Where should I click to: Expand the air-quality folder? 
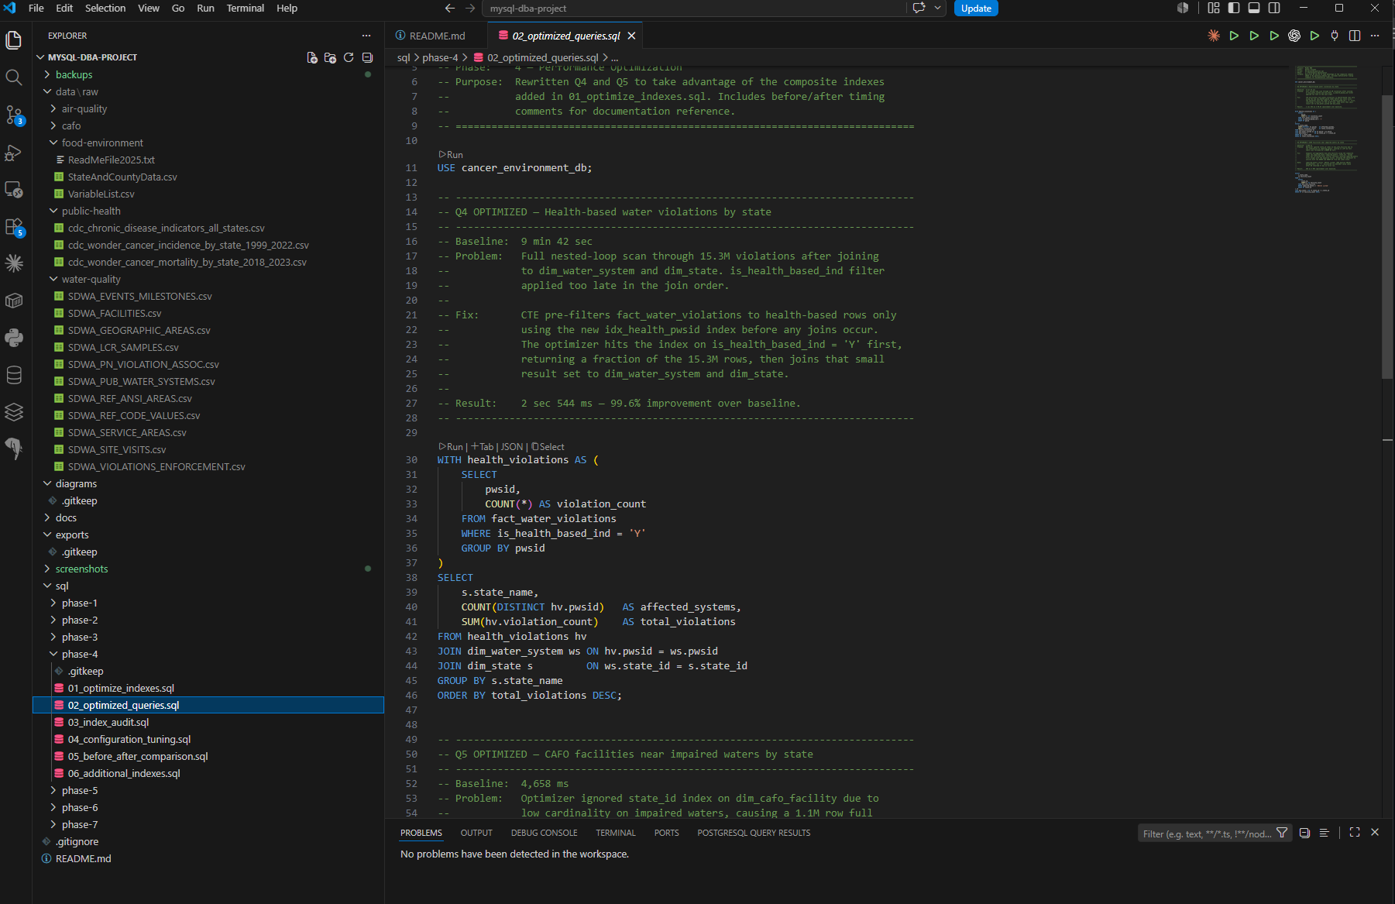pyautogui.click(x=84, y=108)
